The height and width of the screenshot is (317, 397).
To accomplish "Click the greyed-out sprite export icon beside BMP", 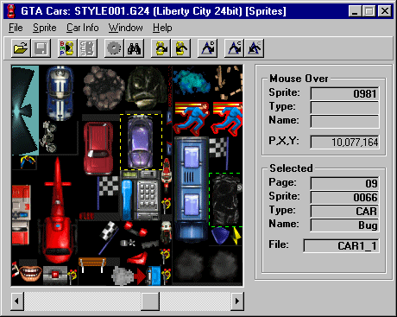I will pos(87,48).
